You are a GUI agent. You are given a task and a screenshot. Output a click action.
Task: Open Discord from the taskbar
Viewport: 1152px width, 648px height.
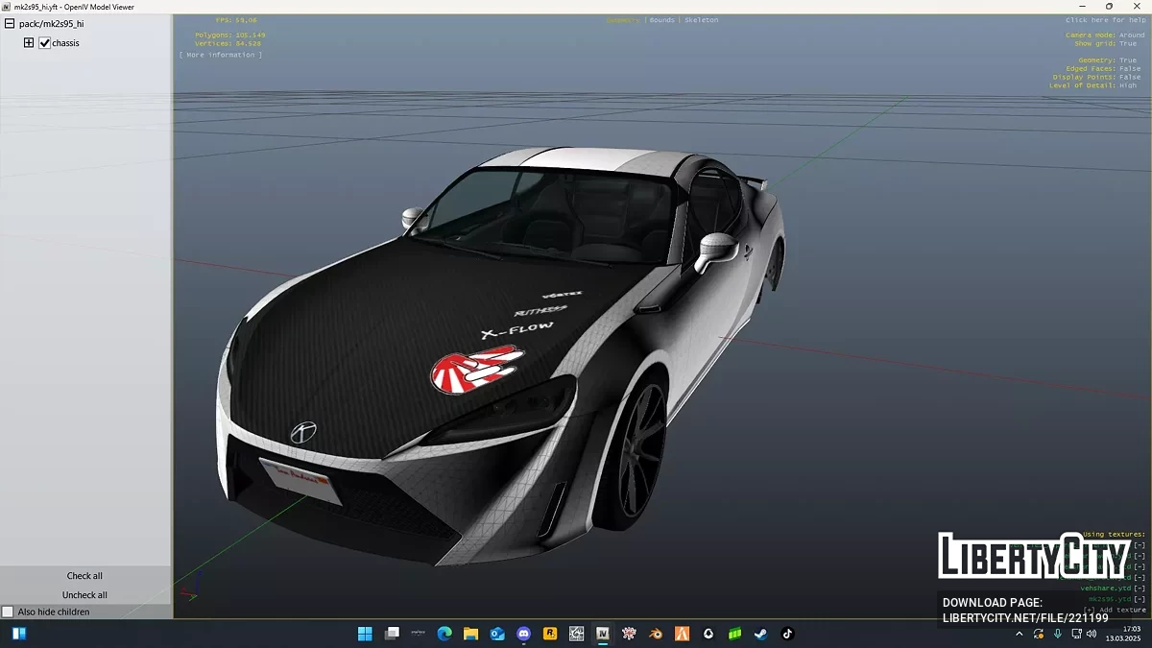click(x=523, y=634)
